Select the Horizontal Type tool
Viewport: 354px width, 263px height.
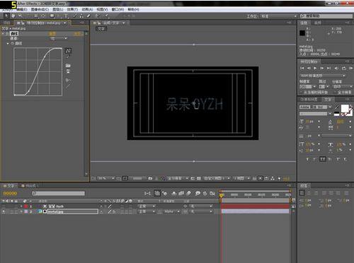67,16
